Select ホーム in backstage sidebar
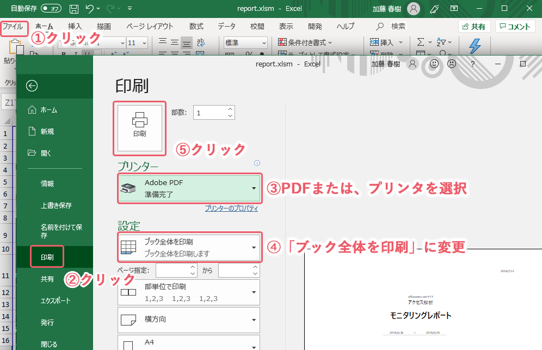 pyautogui.click(x=54, y=110)
